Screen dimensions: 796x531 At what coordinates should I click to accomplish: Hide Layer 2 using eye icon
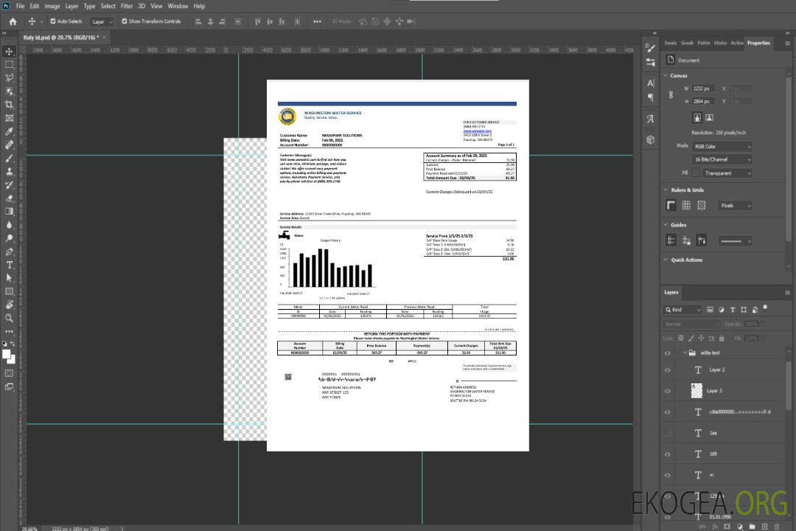668,370
